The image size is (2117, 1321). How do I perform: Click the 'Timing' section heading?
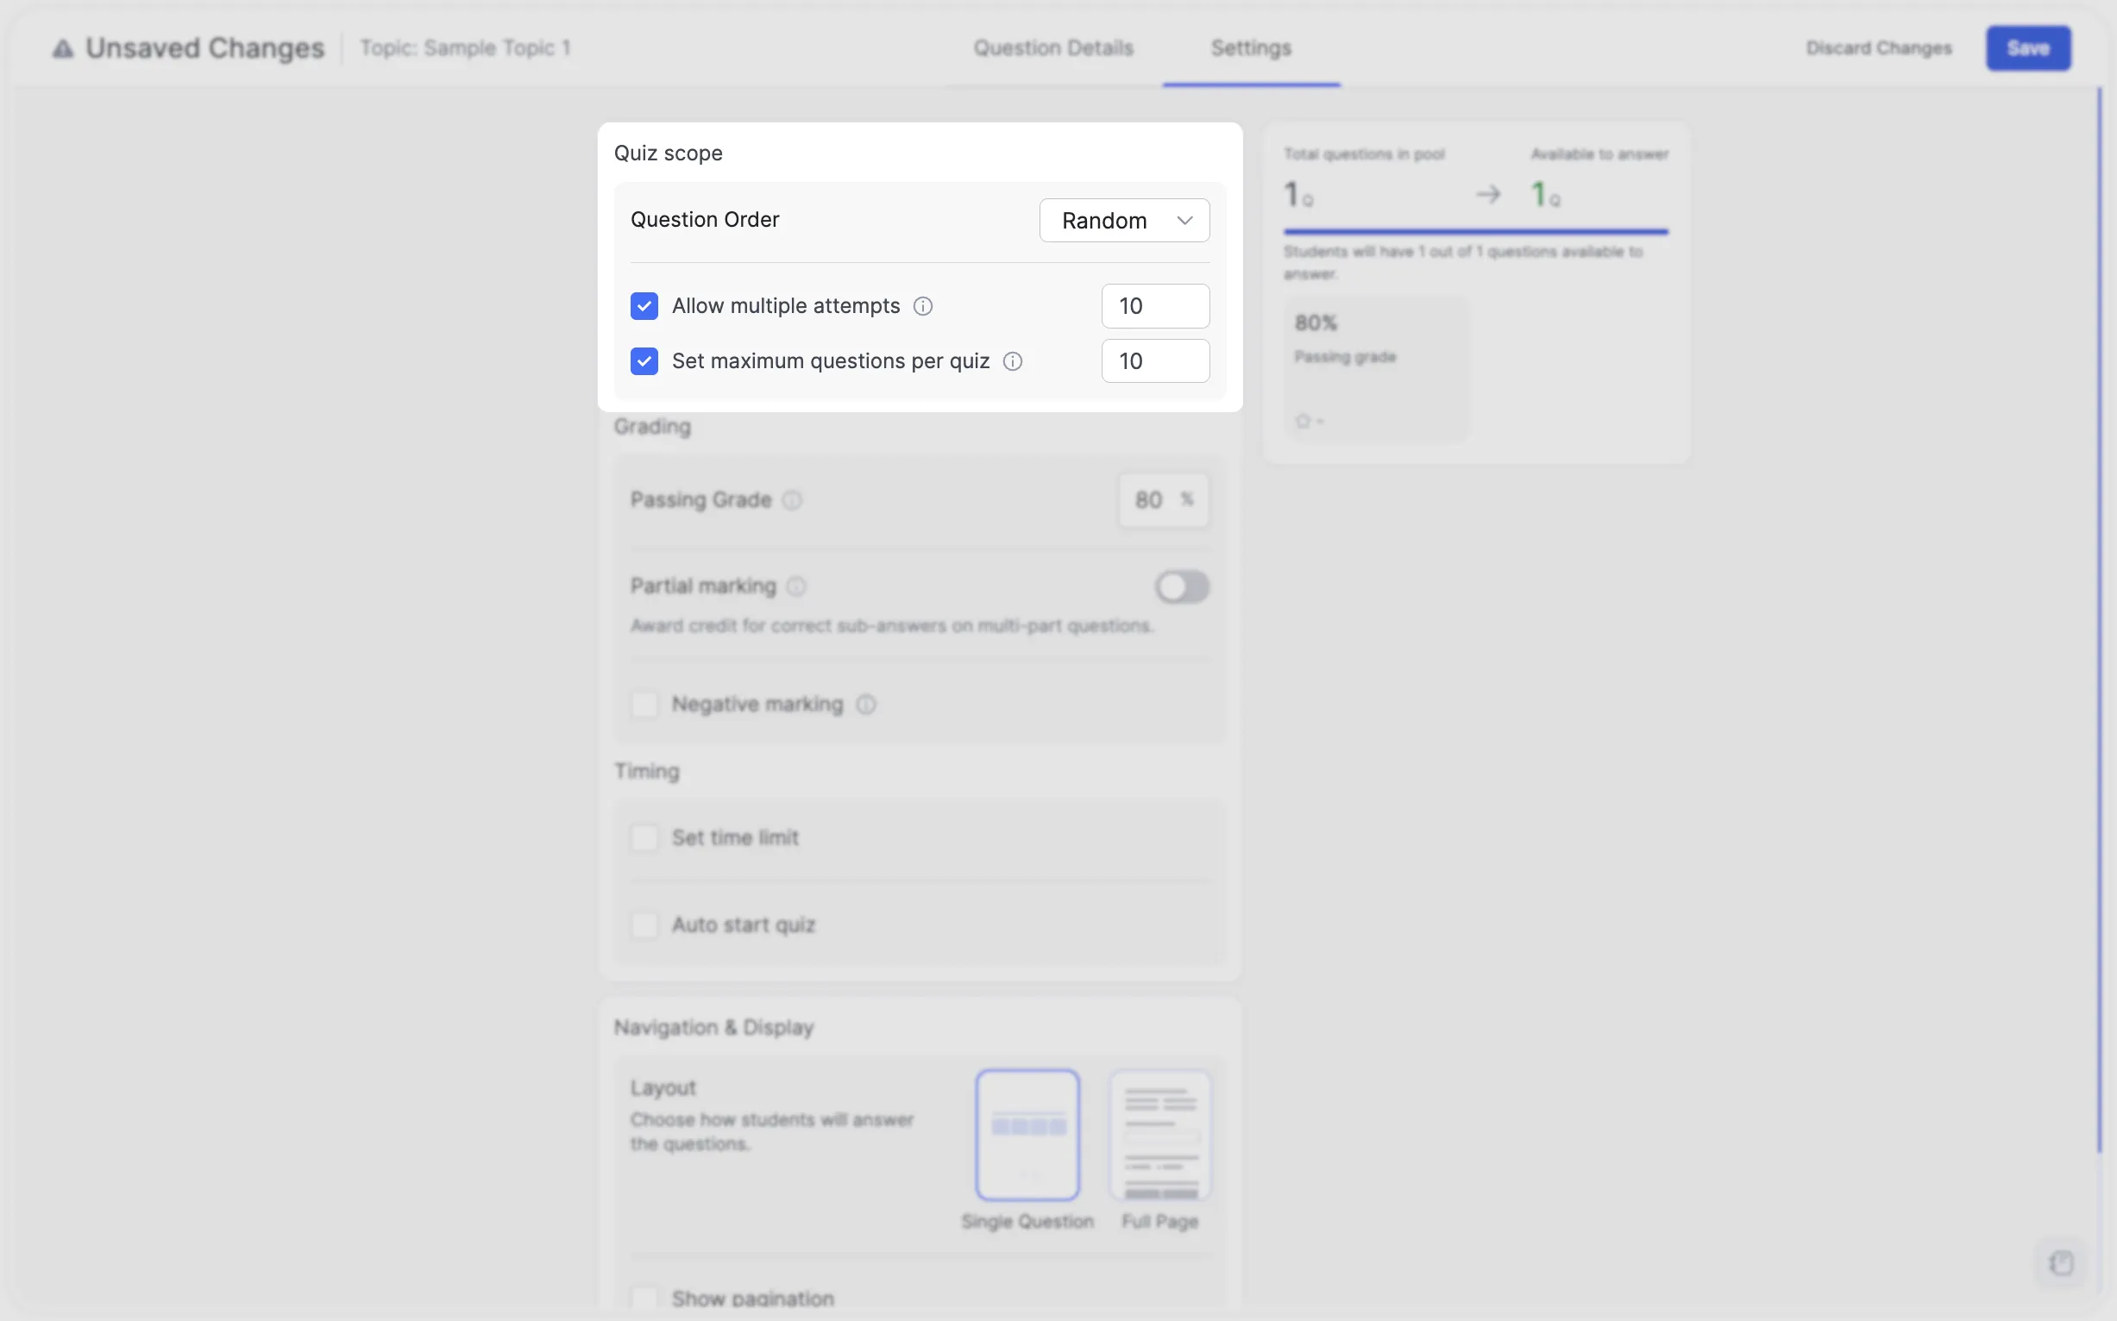tap(646, 772)
